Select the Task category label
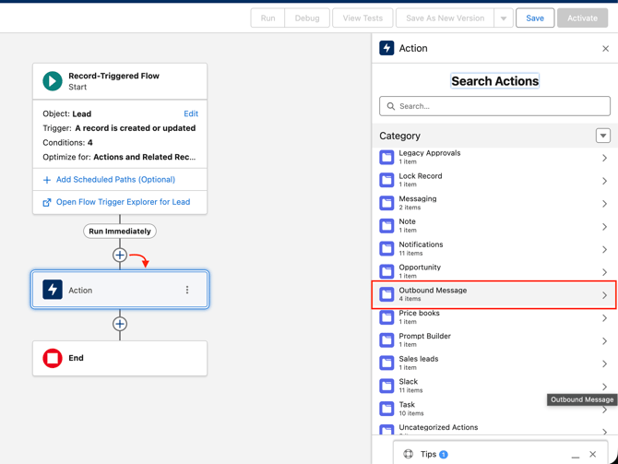Image resolution: width=618 pixels, height=464 pixels. [x=407, y=404]
